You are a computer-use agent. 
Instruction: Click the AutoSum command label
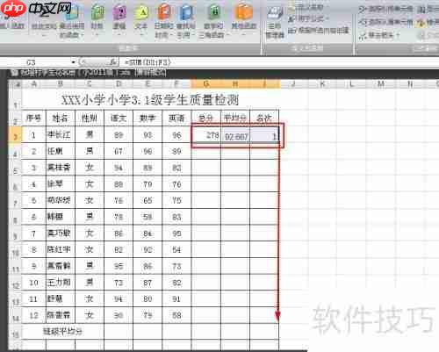pos(44,26)
